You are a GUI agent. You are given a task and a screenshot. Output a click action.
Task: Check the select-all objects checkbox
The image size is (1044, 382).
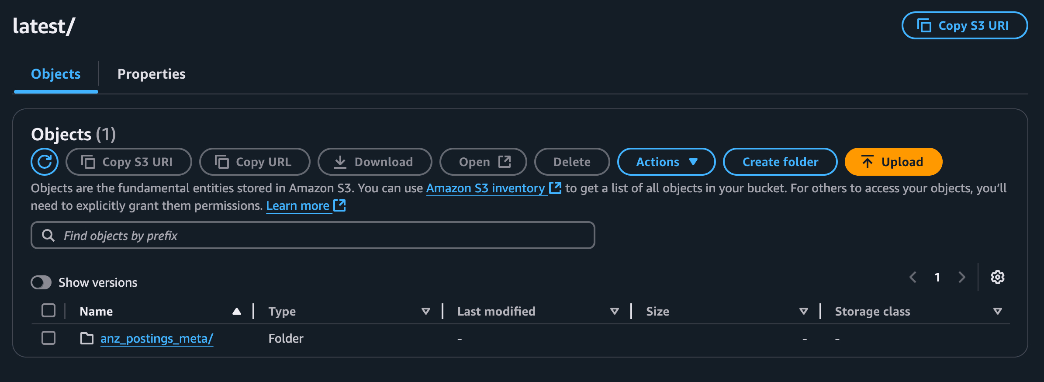[x=48, y=311]
